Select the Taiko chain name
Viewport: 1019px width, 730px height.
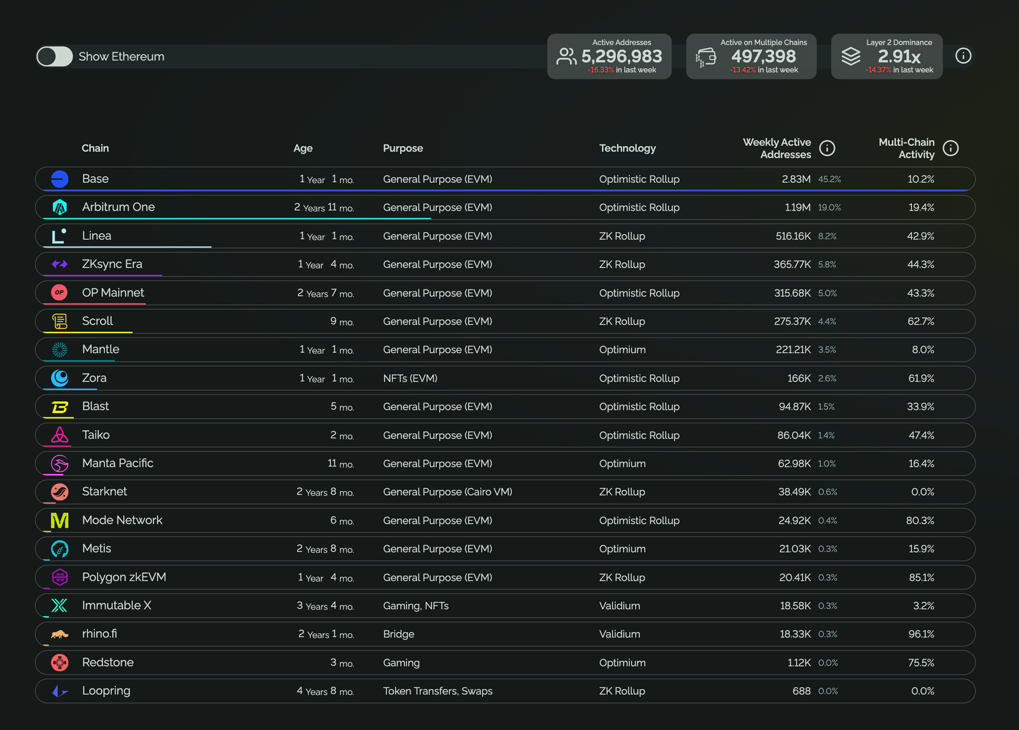click(x=96, y=434)
